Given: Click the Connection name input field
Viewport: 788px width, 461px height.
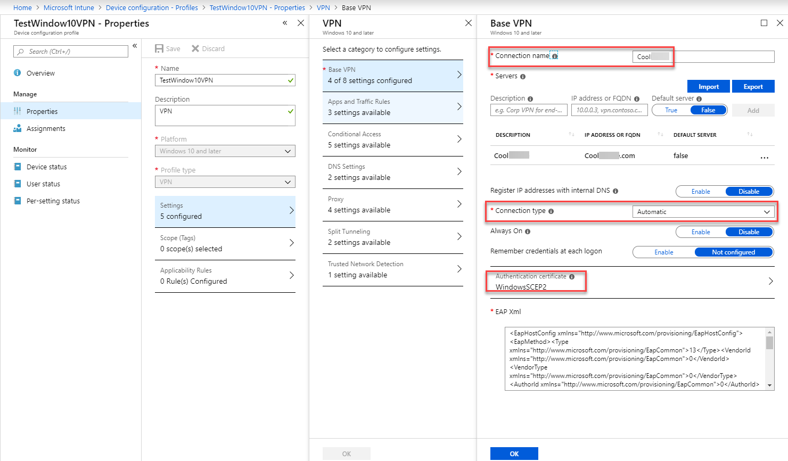Looking at the screenshot, I should click(x=703, y=57).
